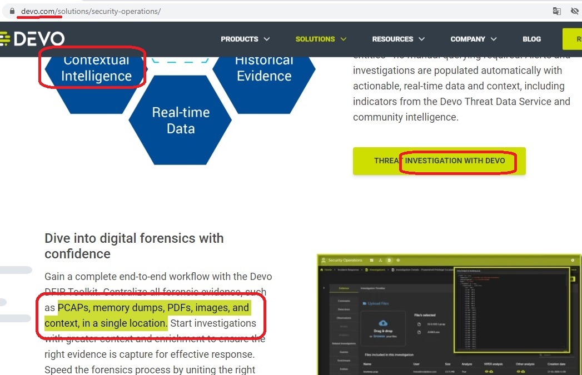582x375 pixels.
Task: Click the text 'community intelligence.'
Action: coord(406,117)
